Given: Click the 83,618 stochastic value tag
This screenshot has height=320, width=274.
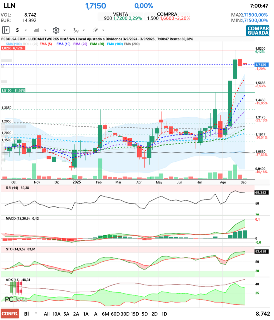Looking at the screenshot, I should pyautogui.click(x=262, y=252).
